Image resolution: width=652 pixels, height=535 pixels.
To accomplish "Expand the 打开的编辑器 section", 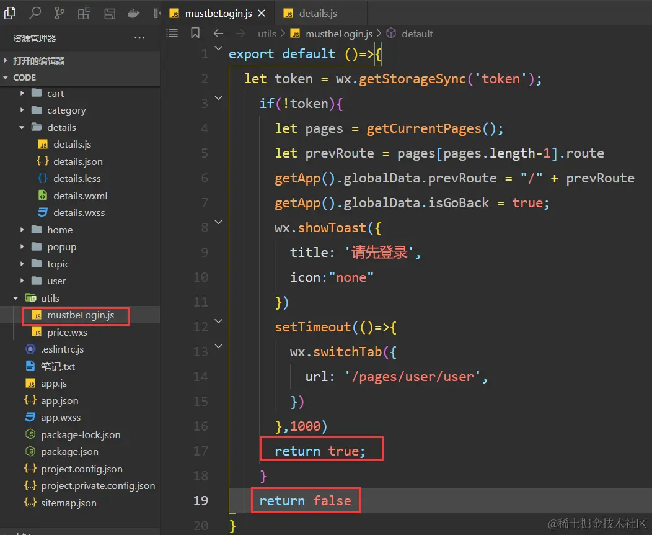I will click(x=80, y=61).
